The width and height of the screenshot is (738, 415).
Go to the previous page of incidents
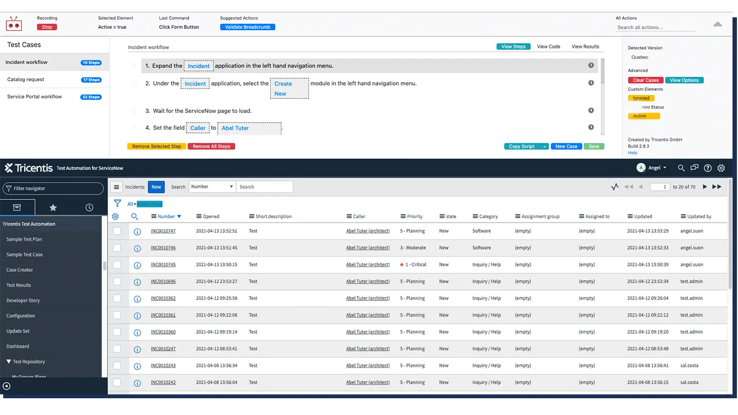point(641,187)
